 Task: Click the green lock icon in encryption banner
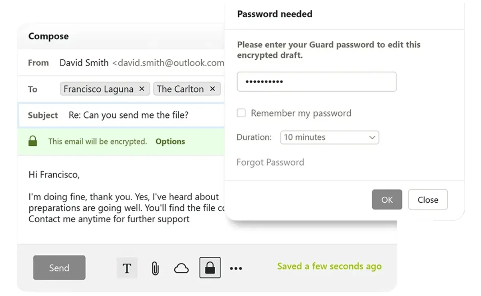pos(33,141)
